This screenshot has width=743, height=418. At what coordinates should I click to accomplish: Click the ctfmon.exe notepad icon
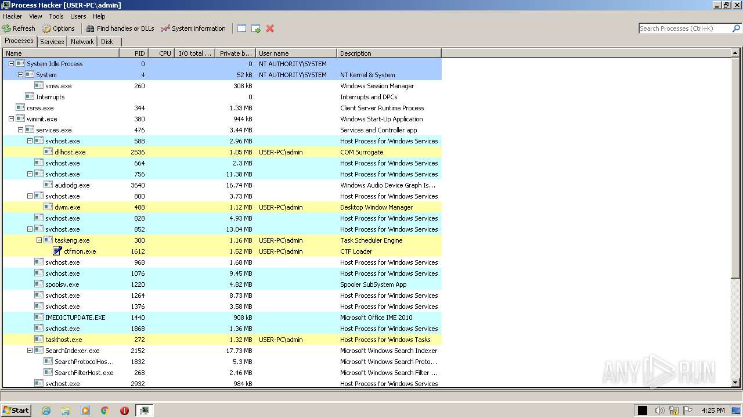click(x=57, y=251)
